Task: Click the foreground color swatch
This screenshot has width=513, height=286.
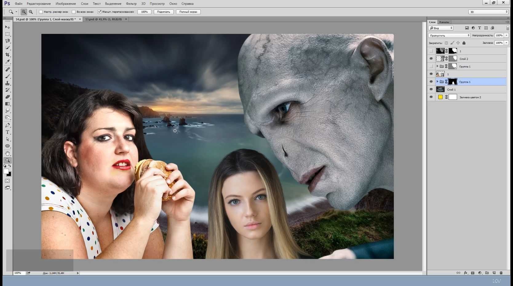Action: pyautogui.click(x=6, y=171)
